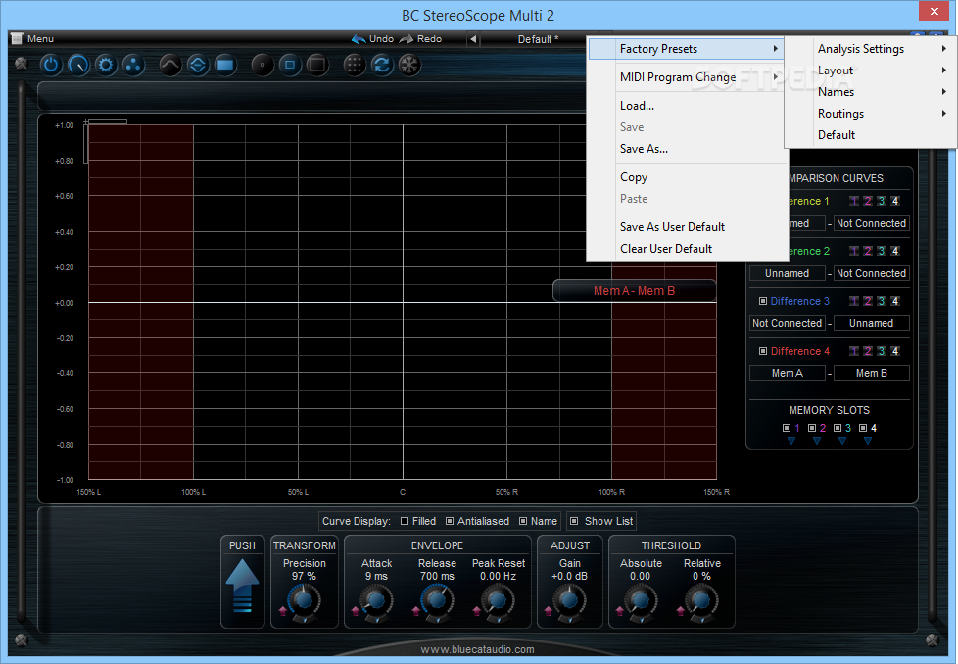Open memory slot 2 blue dropdown arrow
This screenshot has width=958, height=664.
click(817, 441)
